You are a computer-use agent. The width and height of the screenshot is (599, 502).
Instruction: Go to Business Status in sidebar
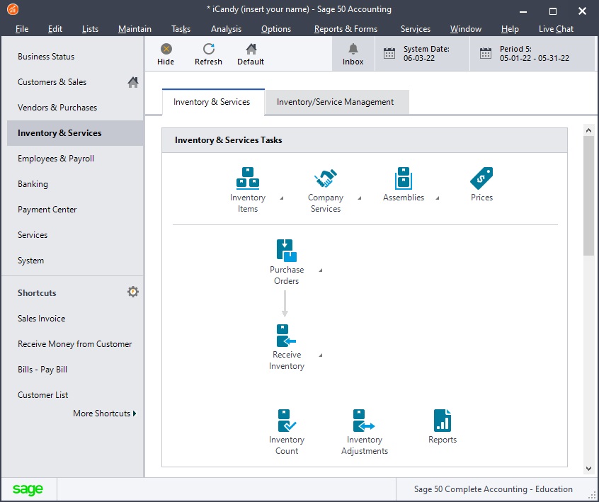coord(46,57)
